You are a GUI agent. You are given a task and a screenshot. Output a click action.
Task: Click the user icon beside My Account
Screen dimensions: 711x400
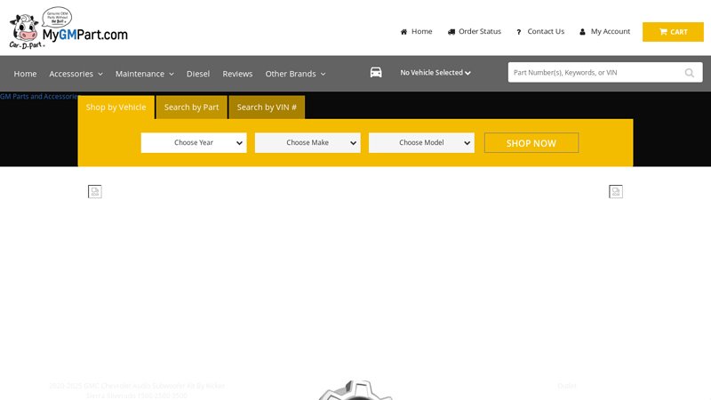[x=582, y=32]
